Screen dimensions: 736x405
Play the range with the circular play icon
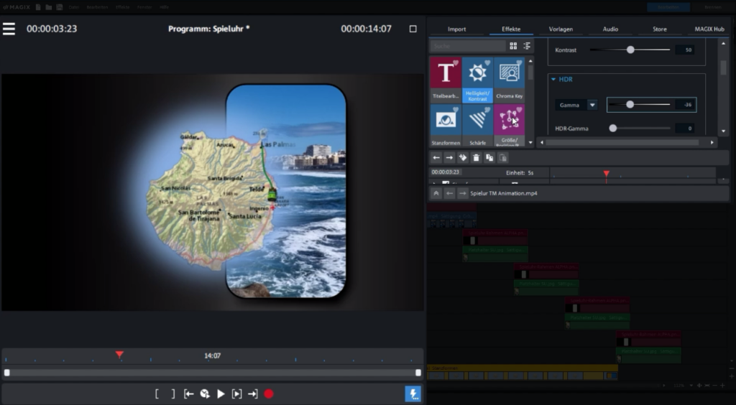(x=205, y=394)
